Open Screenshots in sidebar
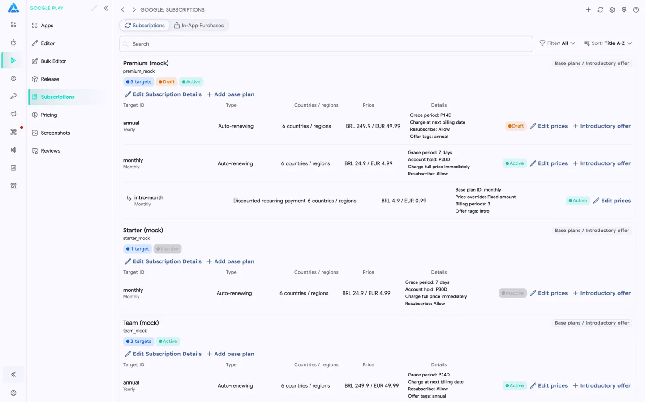Screen dimensions: 645x402 [68, 133]
